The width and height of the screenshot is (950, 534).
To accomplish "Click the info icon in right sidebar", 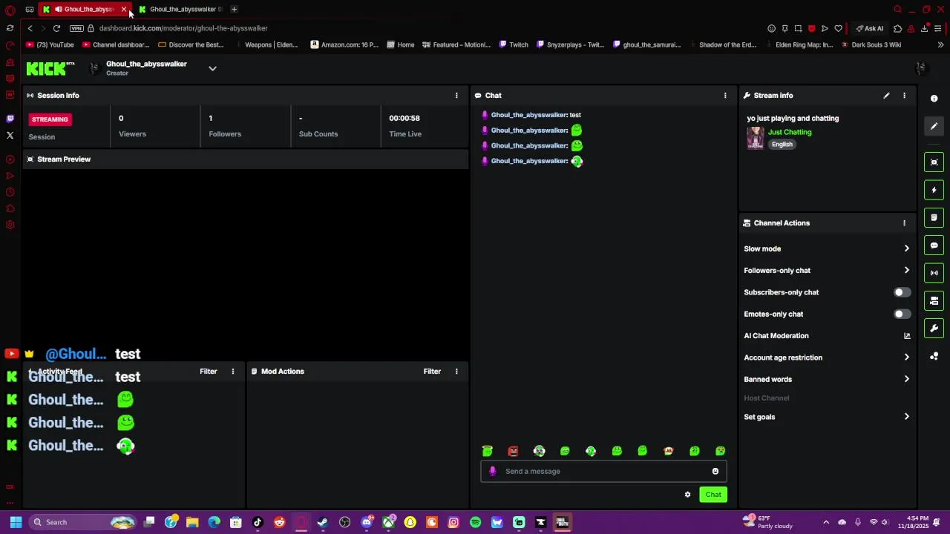I will 934,99.
